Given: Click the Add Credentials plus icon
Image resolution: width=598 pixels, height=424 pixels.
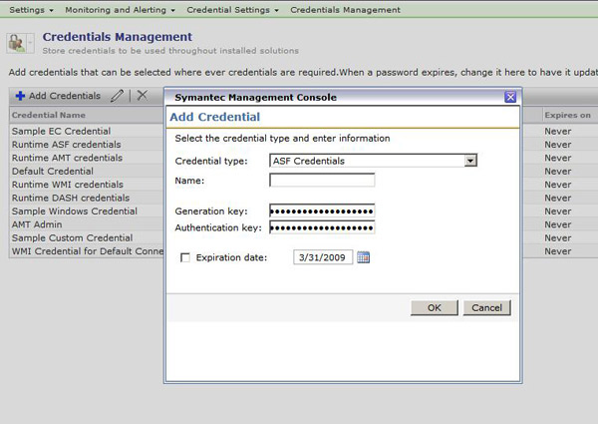Looking at the screenshot, I should [x=20, y=96].
